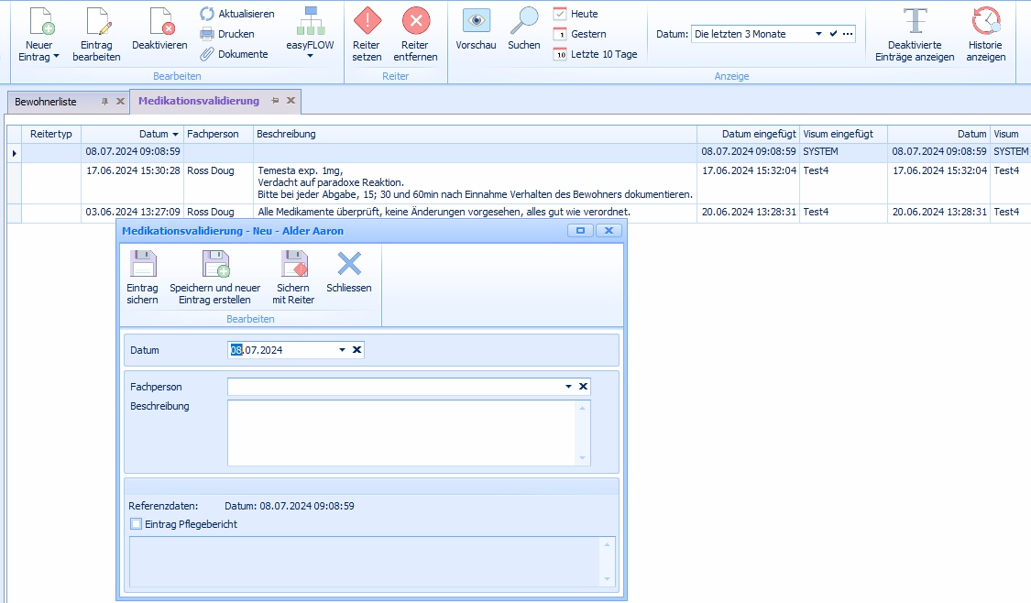Screen dimensions: 1031x603
Task: Close the Medikationsvalidierung tab
Action: [291, 101]
